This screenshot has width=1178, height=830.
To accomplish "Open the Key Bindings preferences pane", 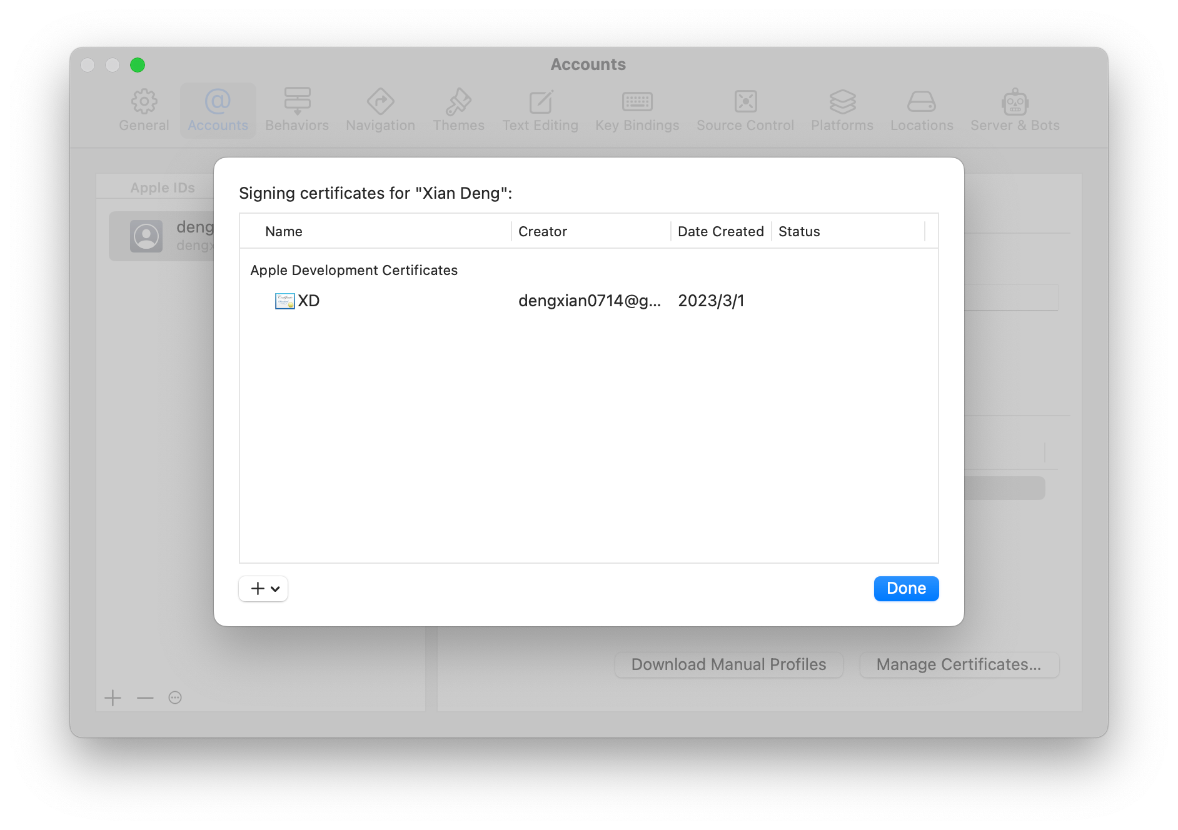I will click(637, 110).
